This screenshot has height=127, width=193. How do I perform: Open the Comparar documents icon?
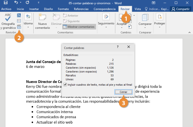145,18
